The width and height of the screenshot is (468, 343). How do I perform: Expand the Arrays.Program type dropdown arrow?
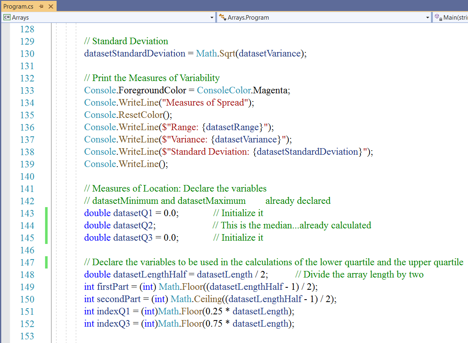(428, 18)
